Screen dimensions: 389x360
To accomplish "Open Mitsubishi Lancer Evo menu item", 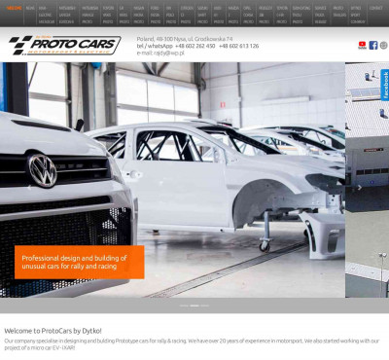I will pos(67,15).
